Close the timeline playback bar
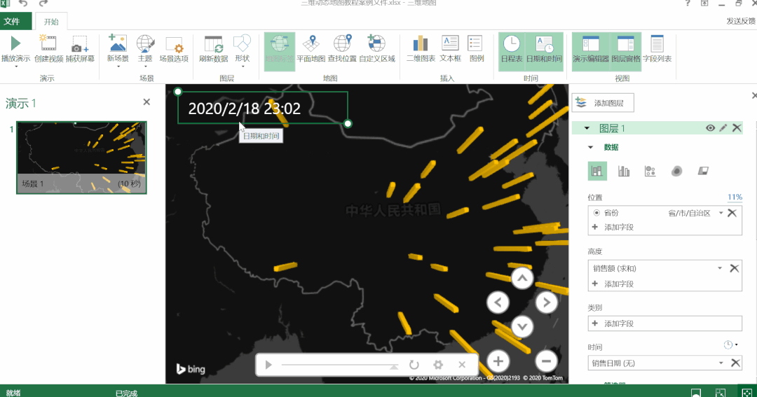 (x=462, y=365)
